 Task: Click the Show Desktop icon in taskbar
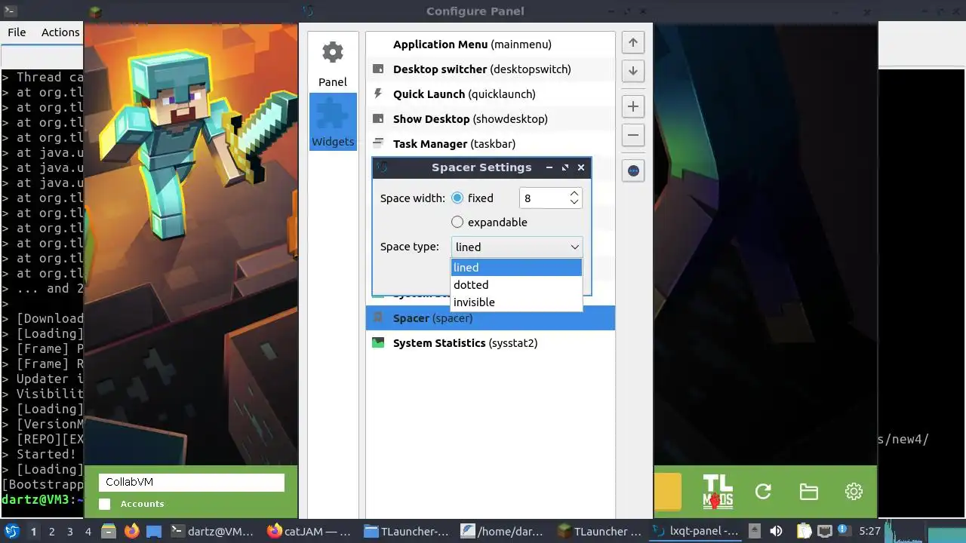154,532
